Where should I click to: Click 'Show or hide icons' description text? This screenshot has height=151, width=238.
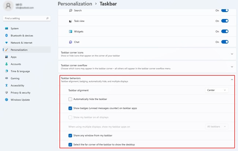90,56
